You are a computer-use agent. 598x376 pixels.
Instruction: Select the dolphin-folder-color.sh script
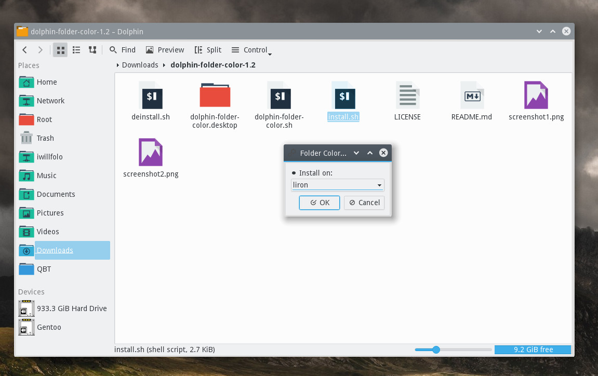point(279,105)
